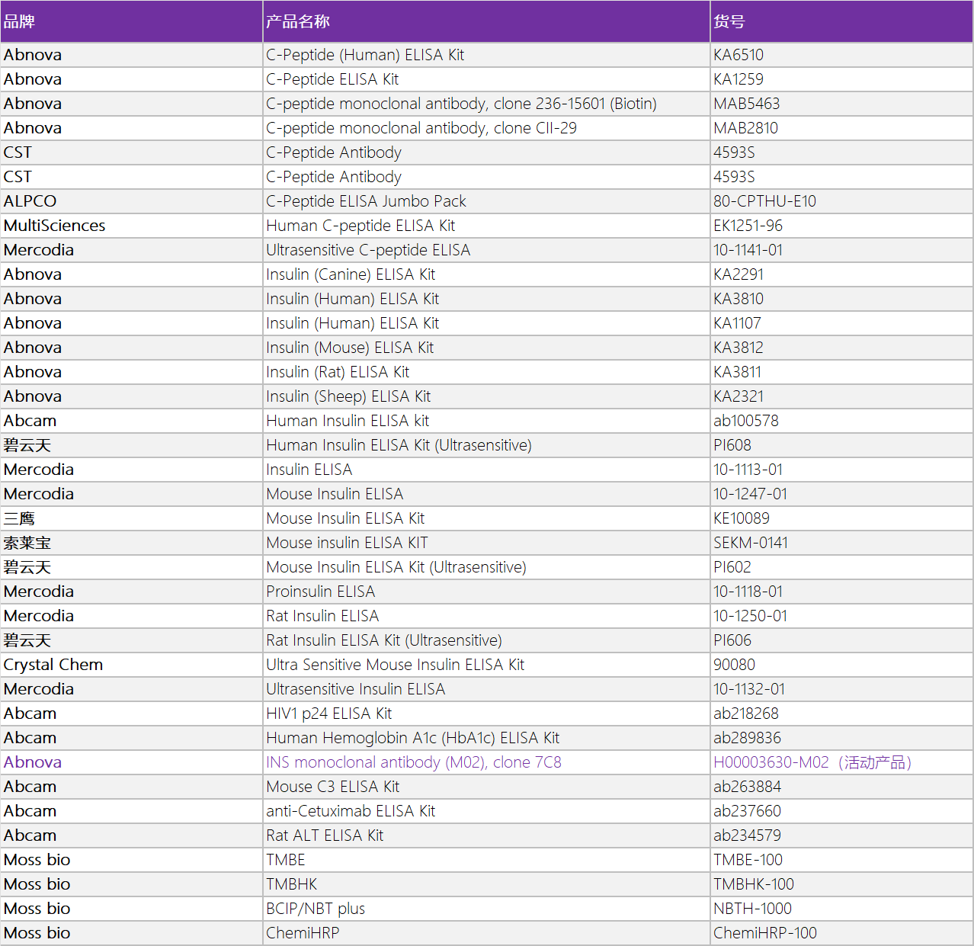The height and width of the screenshot is (946, 974).
Task: Click the "BCIP/NBT plus" product name
Action: point(316,909)
